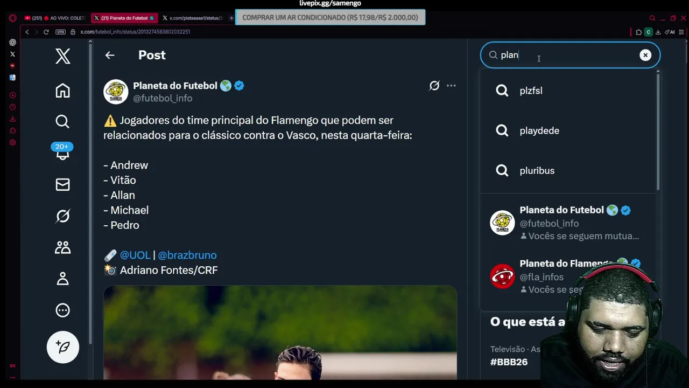The image size is (689, 388).
Task: Switch to the YouTube AO VIVO tab
Action: coord(55,18)
